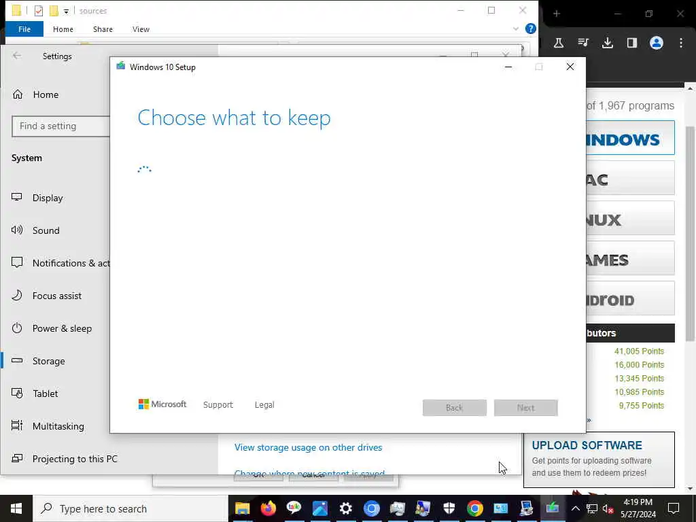Click the Windows 10 Setup taskbar icon

[x=553, y=508]
